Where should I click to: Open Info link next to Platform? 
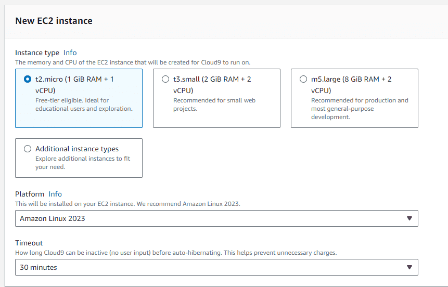point(55,194)
